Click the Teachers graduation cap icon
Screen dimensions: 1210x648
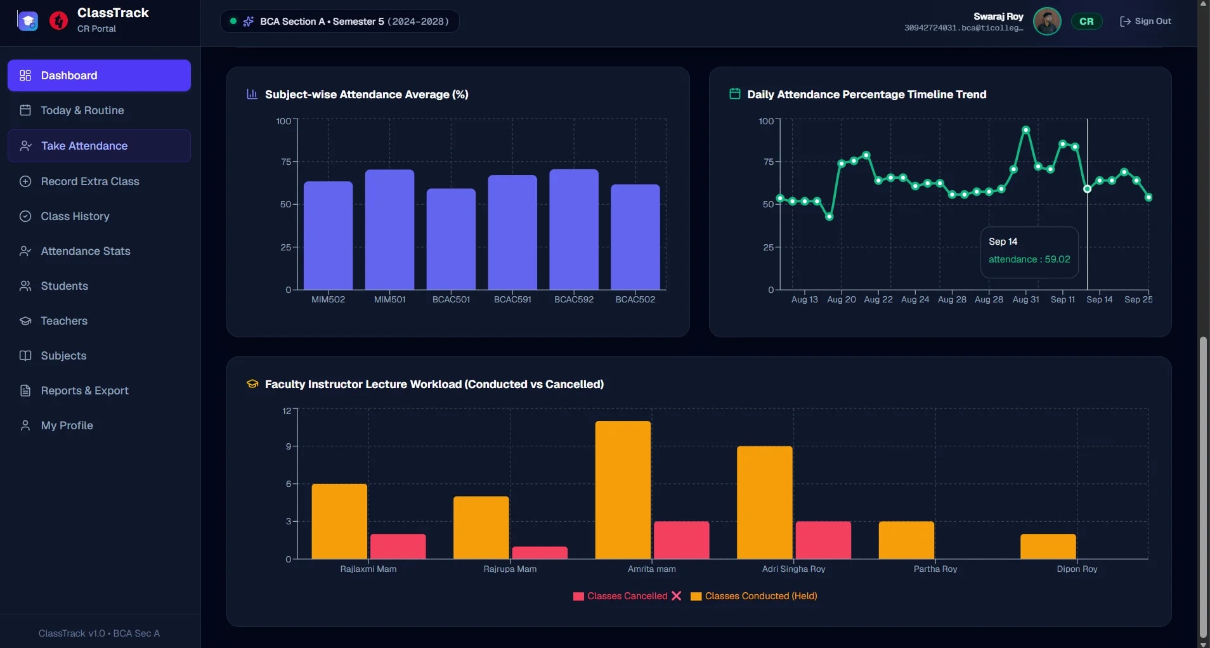click(x=25, y=321)
